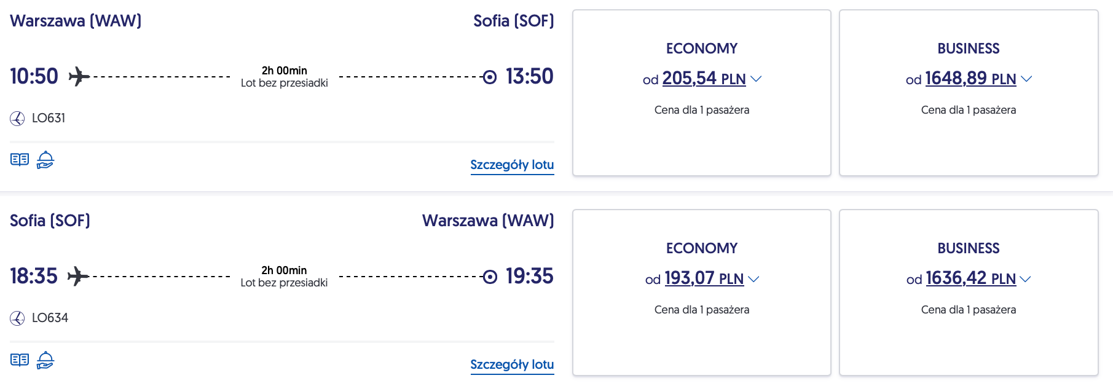The width and height of the screenshot is (1113, 386).
Task: Select Business price 1636,42 PLN link
Action: coord(970,278)
